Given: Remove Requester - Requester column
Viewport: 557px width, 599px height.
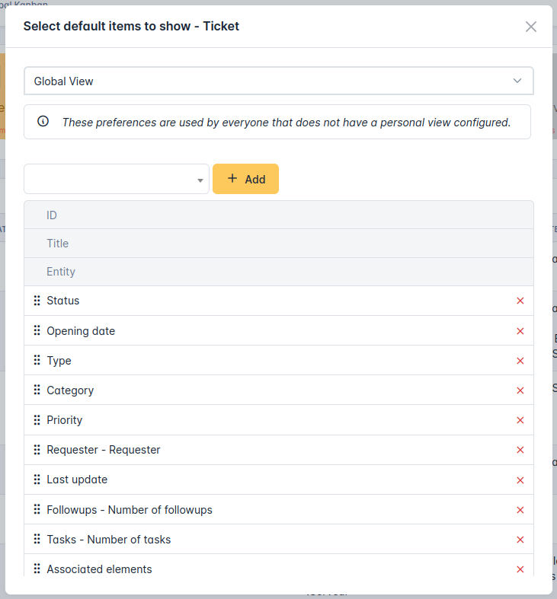Looking at the screenshot, I should click(520, 450).
